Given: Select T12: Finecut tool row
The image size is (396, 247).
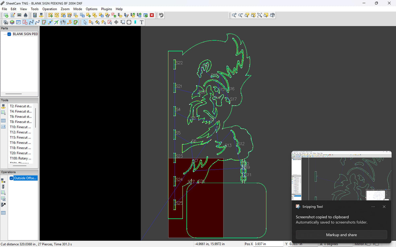Looking at the screenshot, I should 21,132.
